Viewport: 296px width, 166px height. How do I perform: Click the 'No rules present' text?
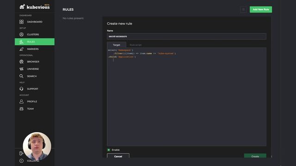pos(73,18)
